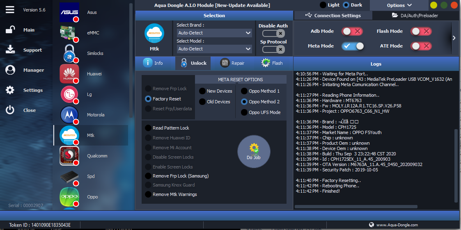Open the Select Brand dropdown
Viewport: 461px width, 230px height.
pyautogui.click(x=214, y=33)
